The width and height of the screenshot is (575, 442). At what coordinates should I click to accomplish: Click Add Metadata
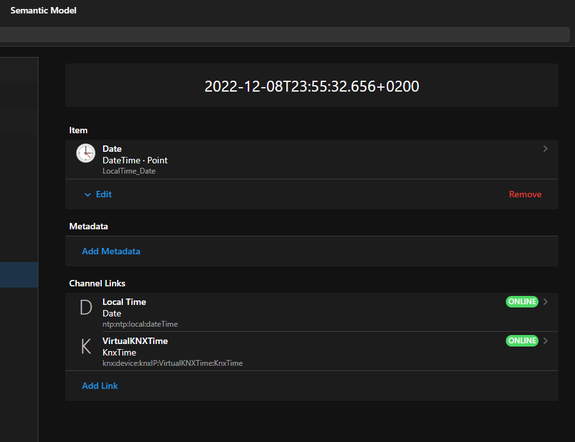coord(111,251)
